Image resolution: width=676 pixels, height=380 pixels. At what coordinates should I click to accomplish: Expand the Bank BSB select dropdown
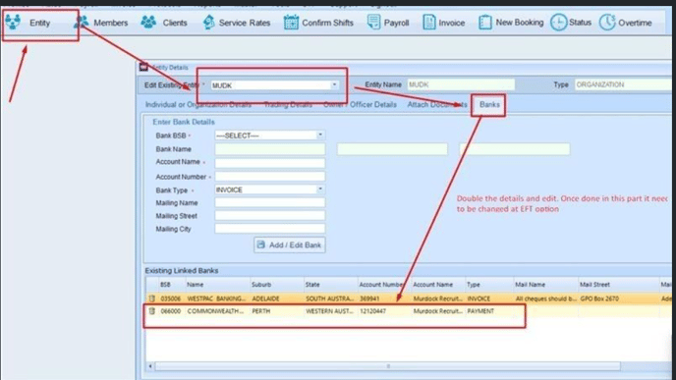coord(320,135)
